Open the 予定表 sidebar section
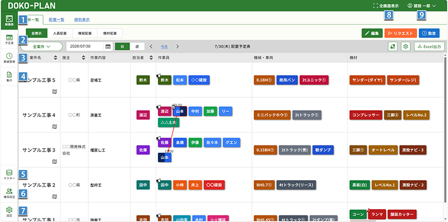448x222 pixels. [x=9, y=39]
